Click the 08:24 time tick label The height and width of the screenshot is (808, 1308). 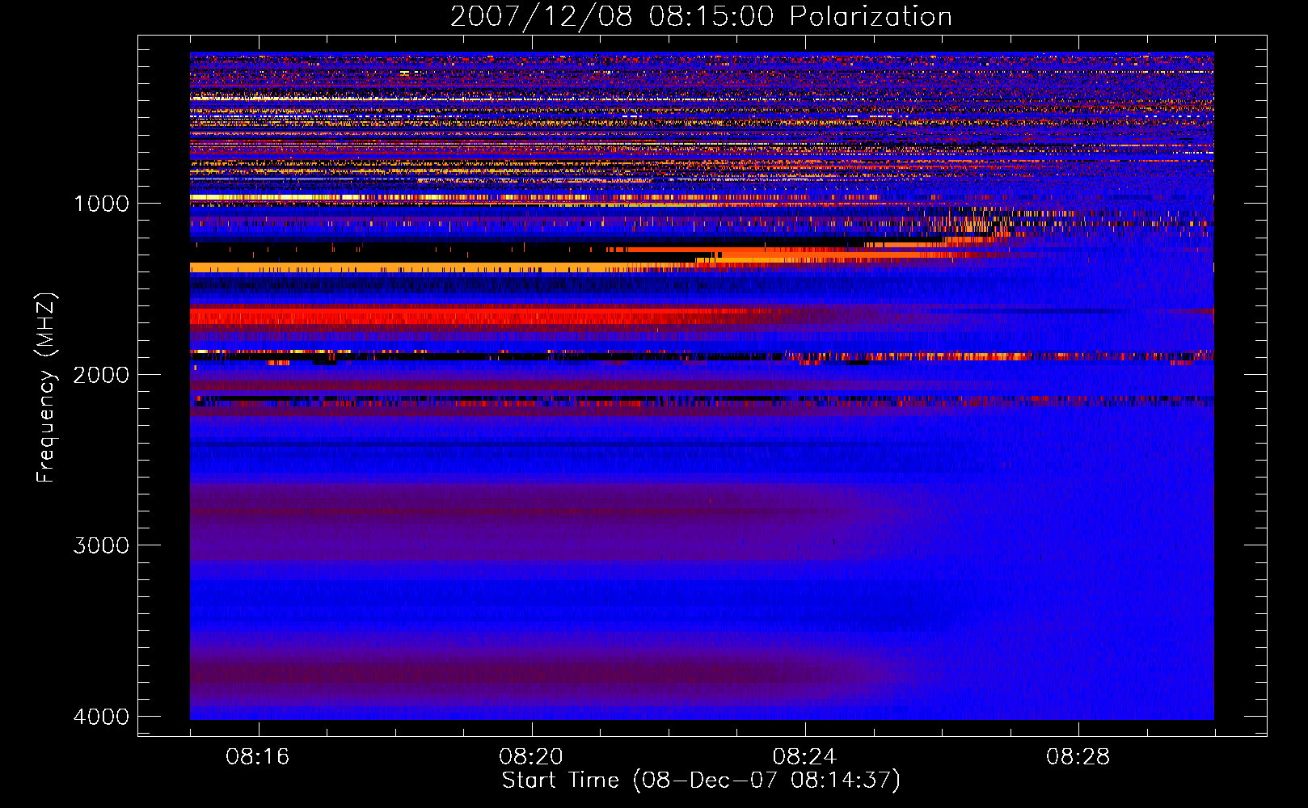(804, 757)
